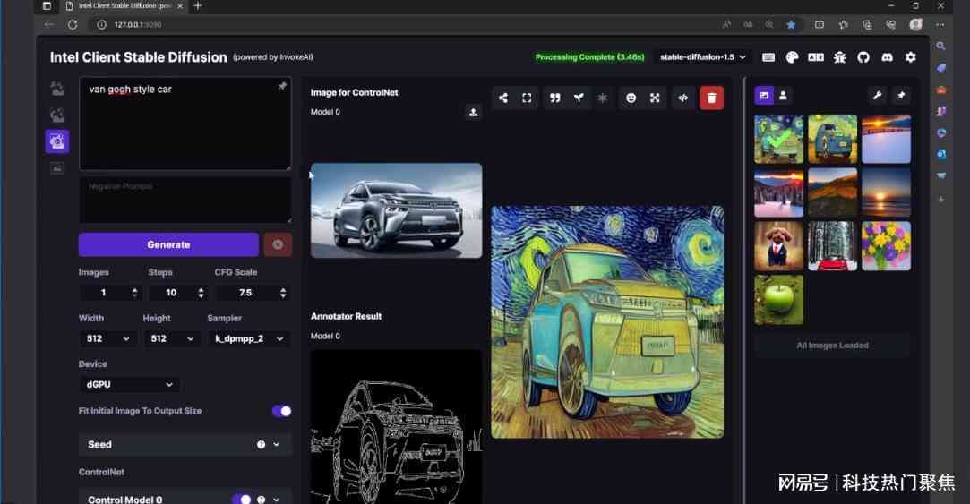Open the Discord link icon
The height and width of the screenshot is (504, 970).
tap(887, 57)
